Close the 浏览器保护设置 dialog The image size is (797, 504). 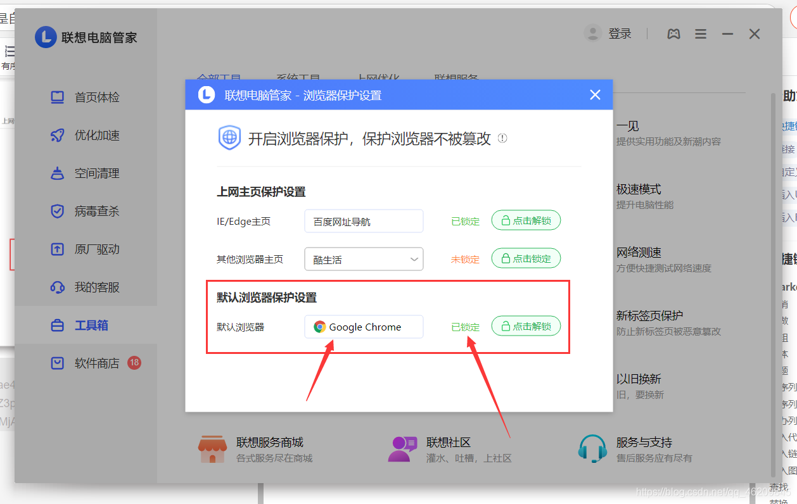tap(595, 95)
